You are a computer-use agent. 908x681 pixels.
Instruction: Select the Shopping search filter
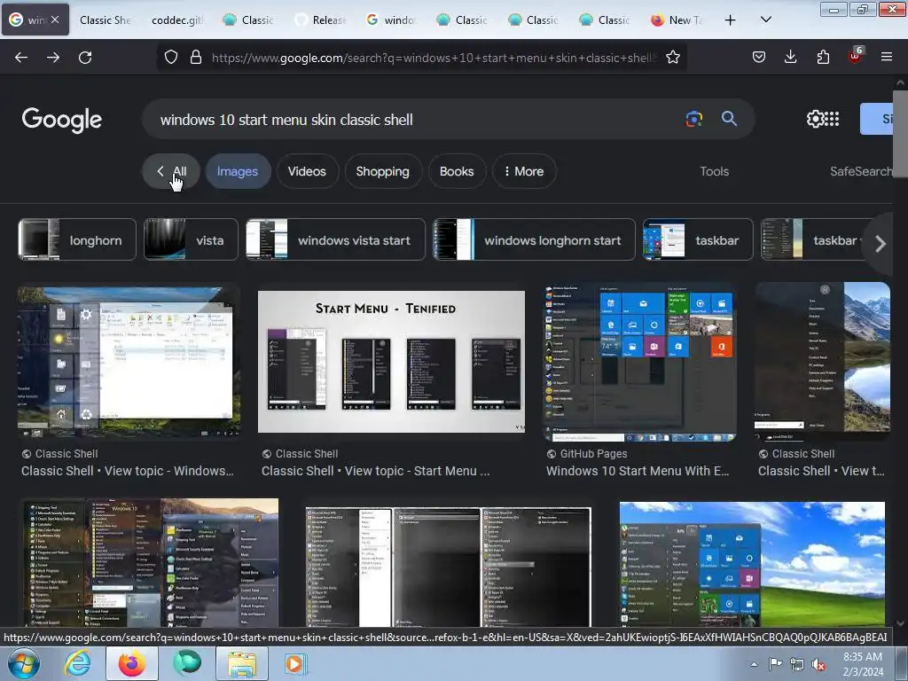coord(383,171)
